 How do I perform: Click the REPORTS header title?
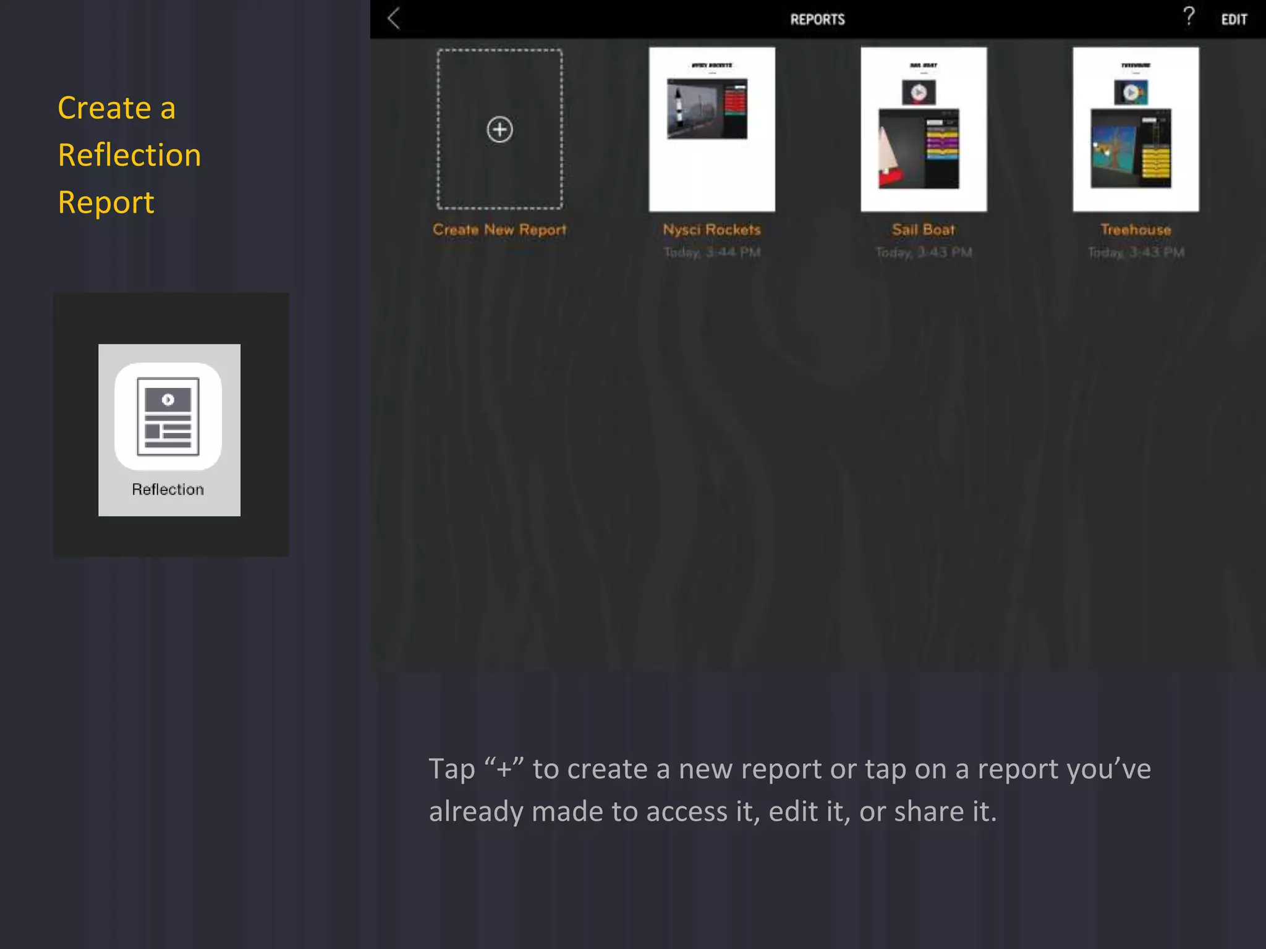[817, 20]
